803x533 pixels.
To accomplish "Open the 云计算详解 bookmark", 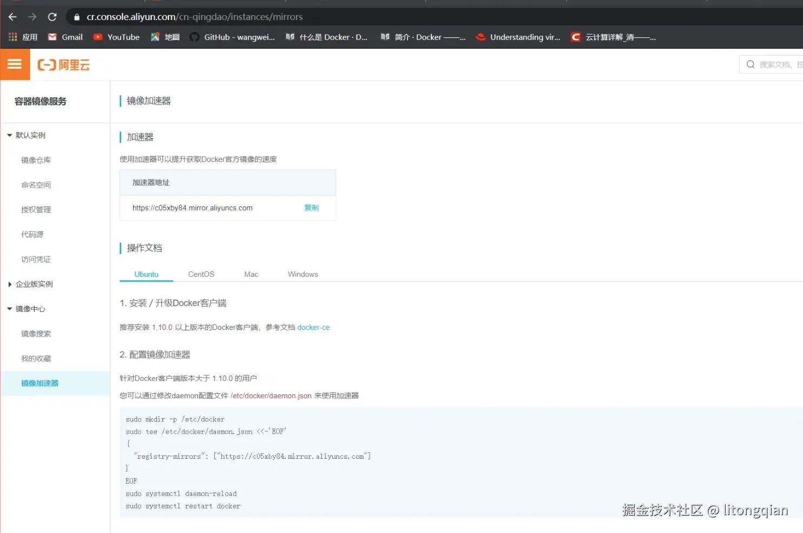I will pyautogui.click(x=614, y=37).
